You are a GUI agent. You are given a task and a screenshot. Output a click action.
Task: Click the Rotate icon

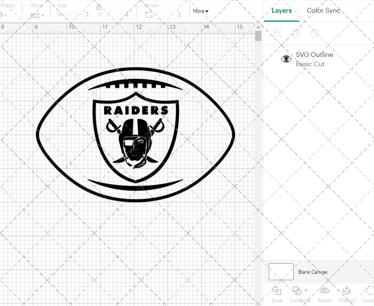(149, 15)
